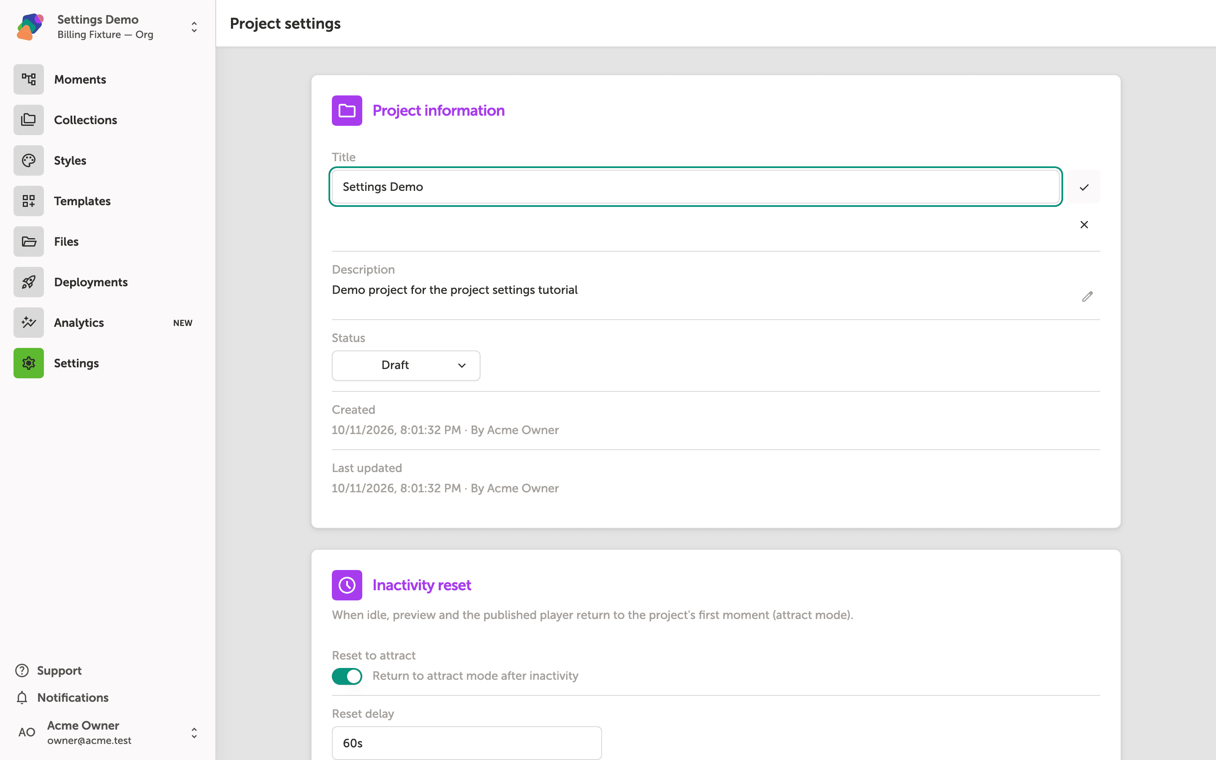
Task: Expand the Acme Owner account menu
Action: (x=194, y=733)
